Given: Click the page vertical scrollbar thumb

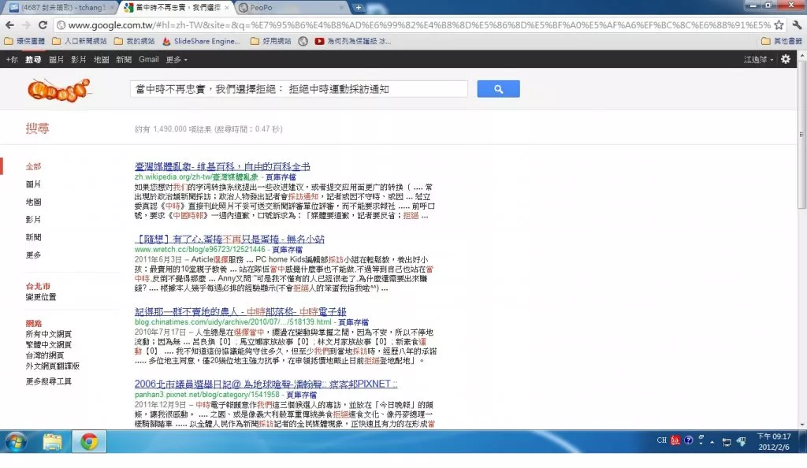Looking at the screenshot, I should tap(801, 135).
